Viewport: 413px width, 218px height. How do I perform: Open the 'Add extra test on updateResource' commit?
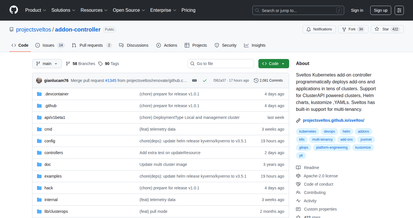pyautogui.click(x=170, y=153)
